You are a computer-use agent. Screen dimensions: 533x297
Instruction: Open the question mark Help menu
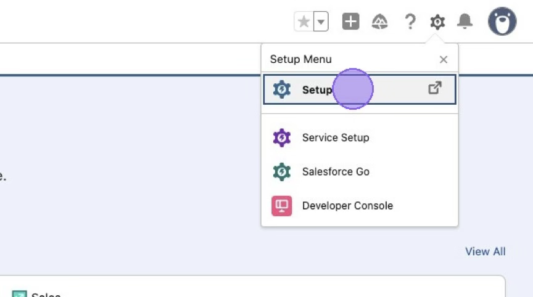pyautogui.click(x=410, y=22)
